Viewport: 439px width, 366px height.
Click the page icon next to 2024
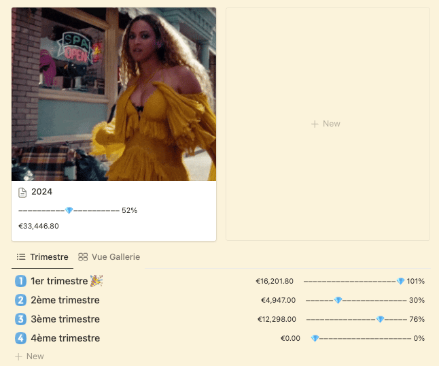(22, 193)
